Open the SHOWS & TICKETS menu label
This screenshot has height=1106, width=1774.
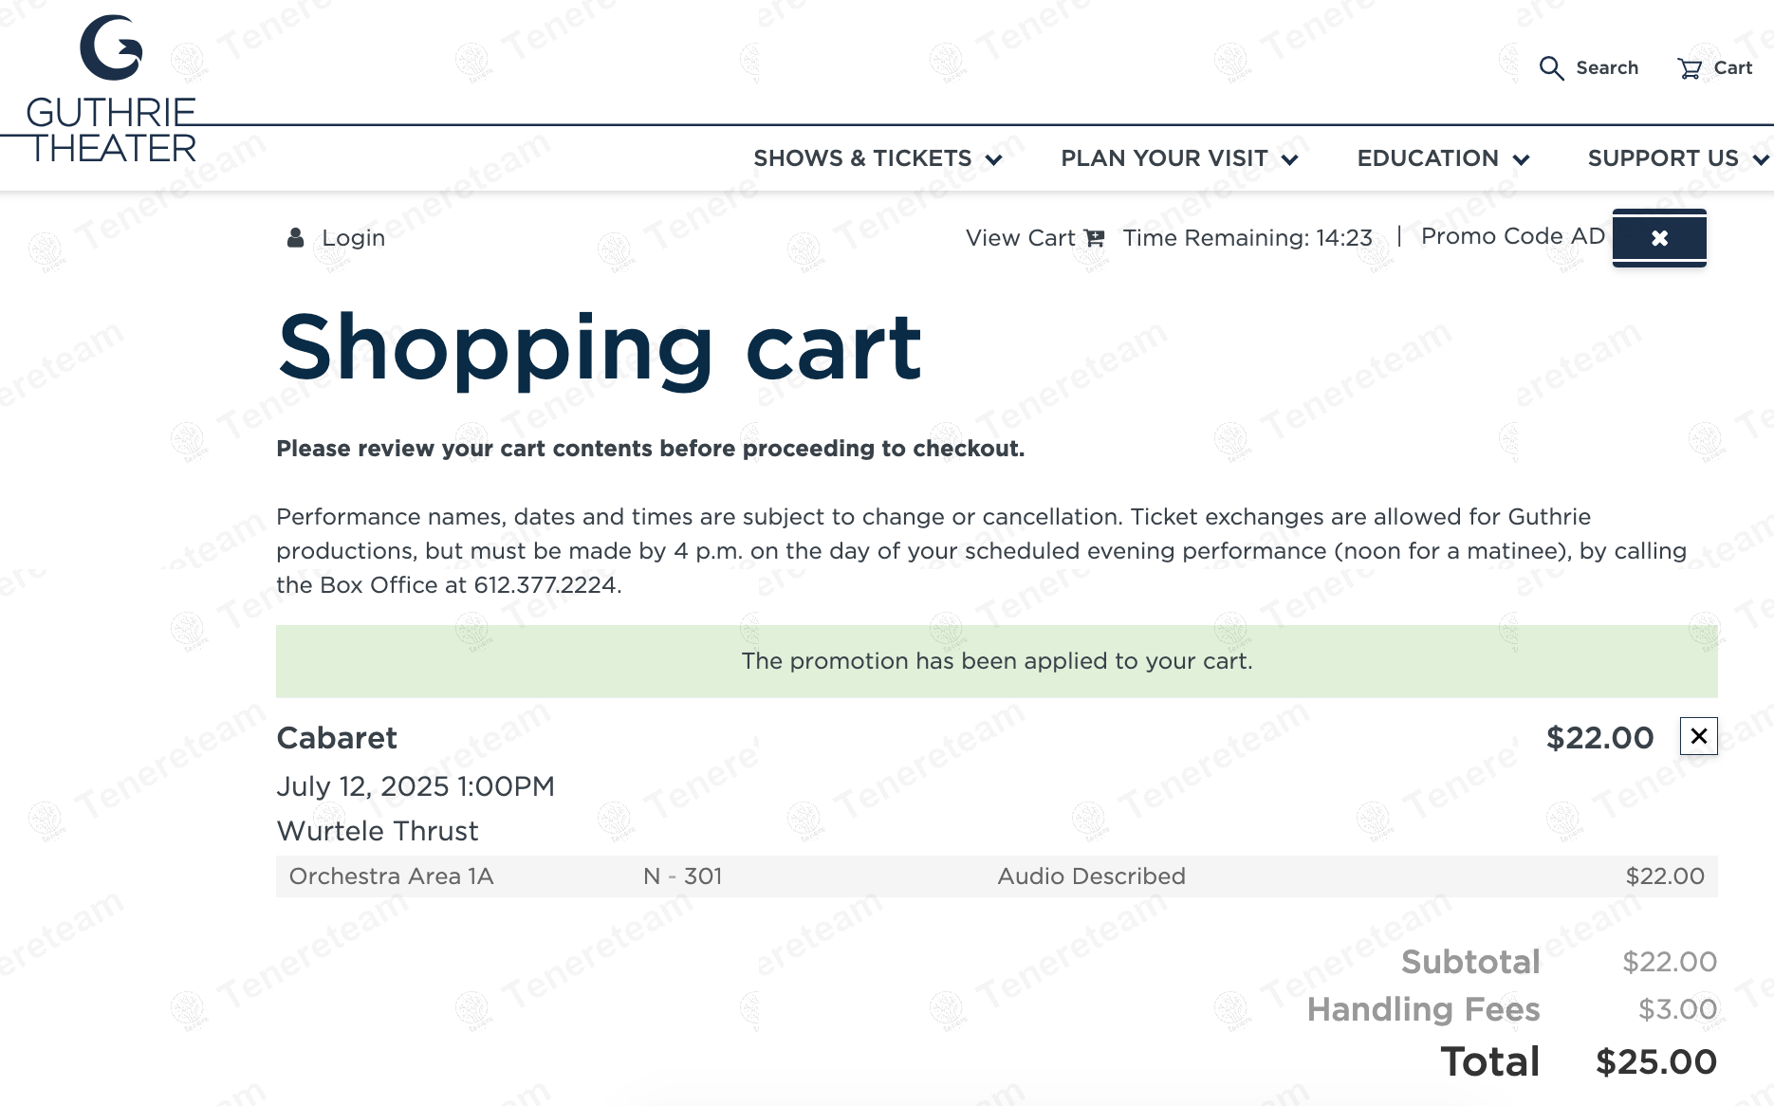coord(861,158)
